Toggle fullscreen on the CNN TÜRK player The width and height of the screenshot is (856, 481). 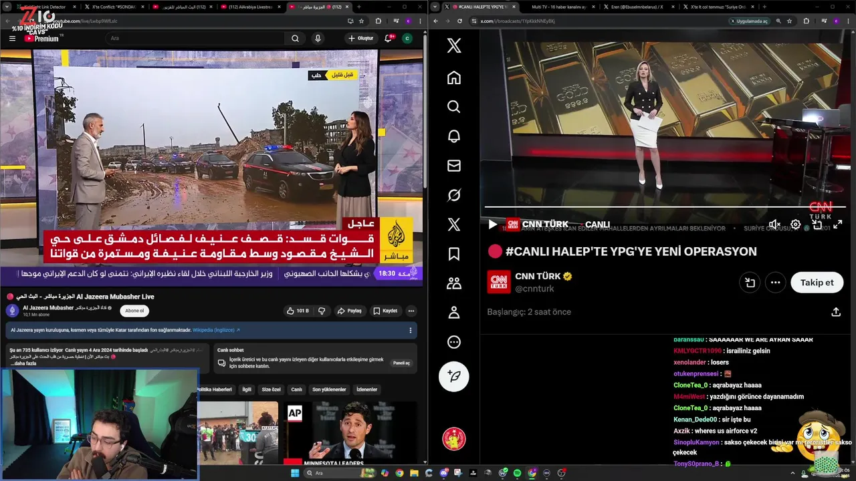click(837, 224)
